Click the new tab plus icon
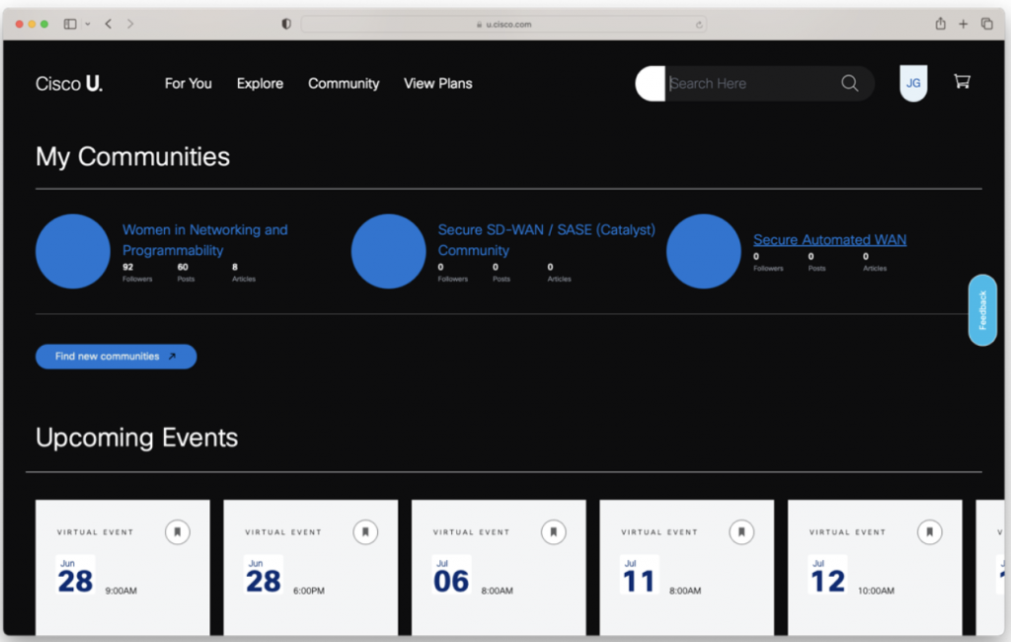Screen dimensions: 1011x642 pyautogui.click(x=963, y=23)
